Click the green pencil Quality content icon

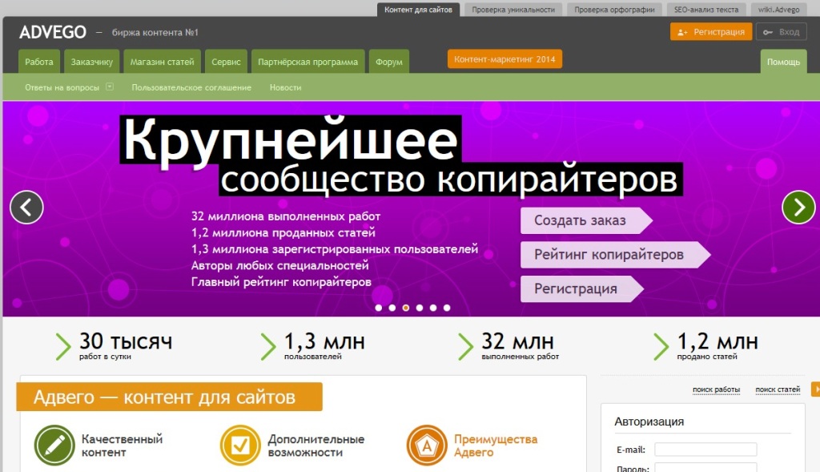[51, 445]
